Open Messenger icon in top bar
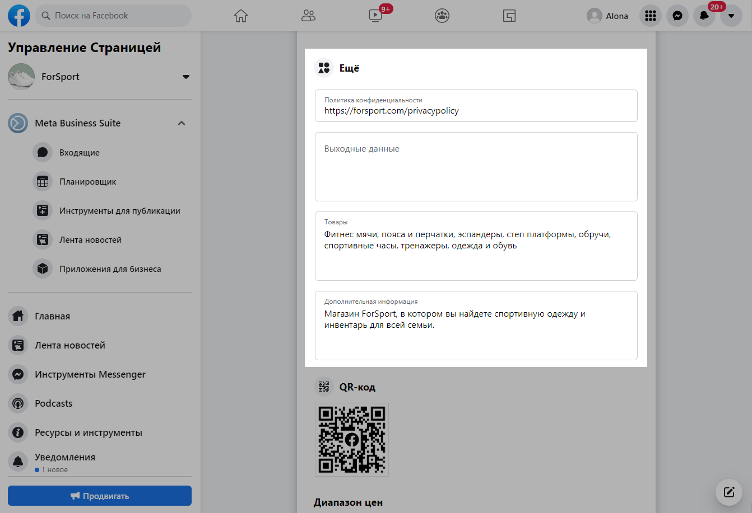 pos(677,16)
